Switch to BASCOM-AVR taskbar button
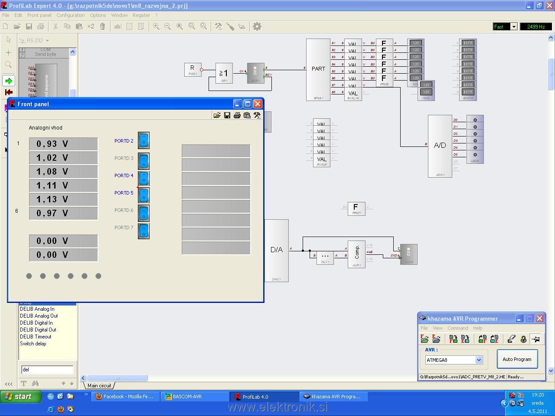 click(x=195, y=396)
